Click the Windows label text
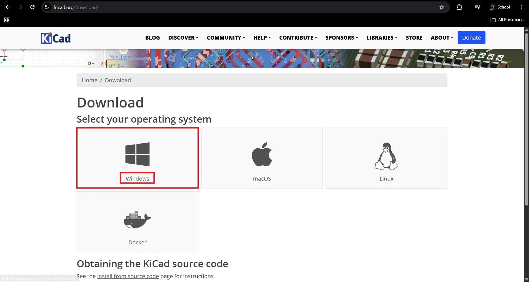This screenshot has height=282, width=529. (137, 179)
